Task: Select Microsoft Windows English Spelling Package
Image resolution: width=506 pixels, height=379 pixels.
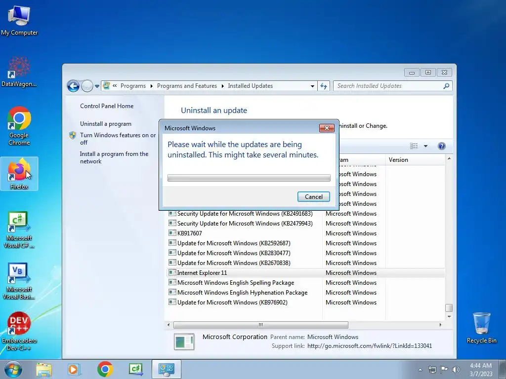Action: coord(306,283)
